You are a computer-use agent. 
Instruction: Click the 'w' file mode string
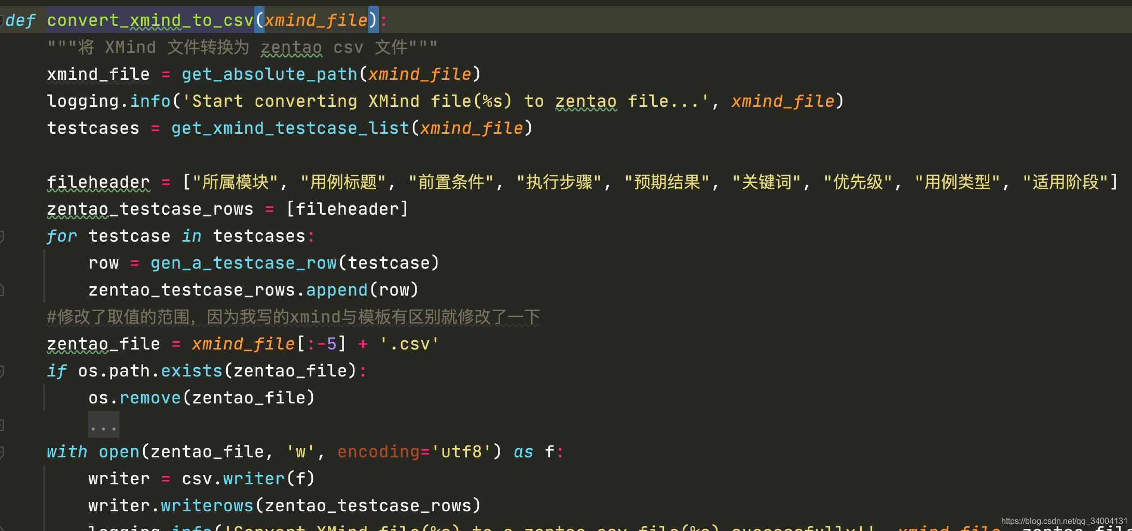[x=300, y=452]
